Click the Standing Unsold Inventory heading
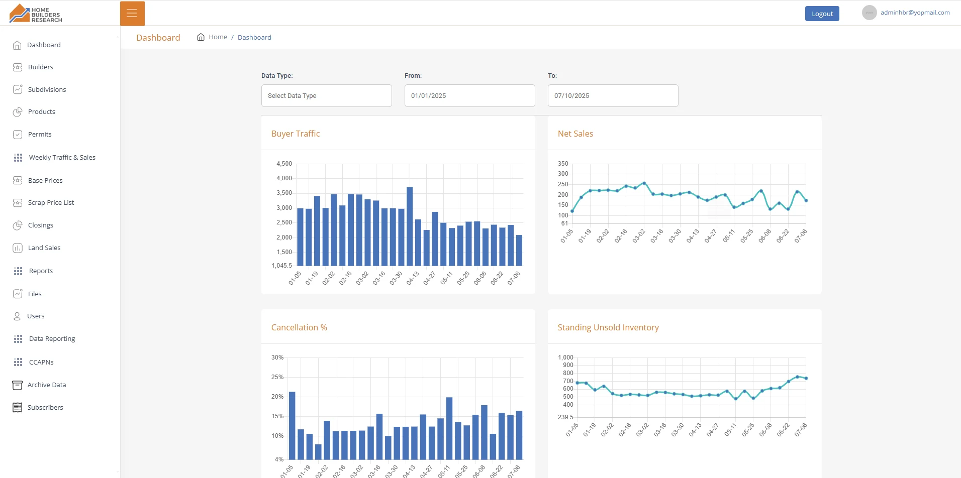The height and width of the screenshot is (478, 961). 608,327
